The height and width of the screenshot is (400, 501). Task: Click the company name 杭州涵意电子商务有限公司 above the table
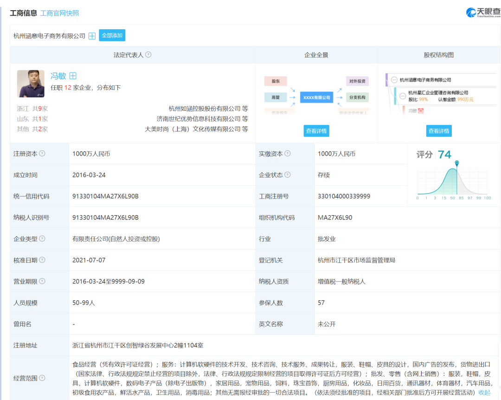49,36
